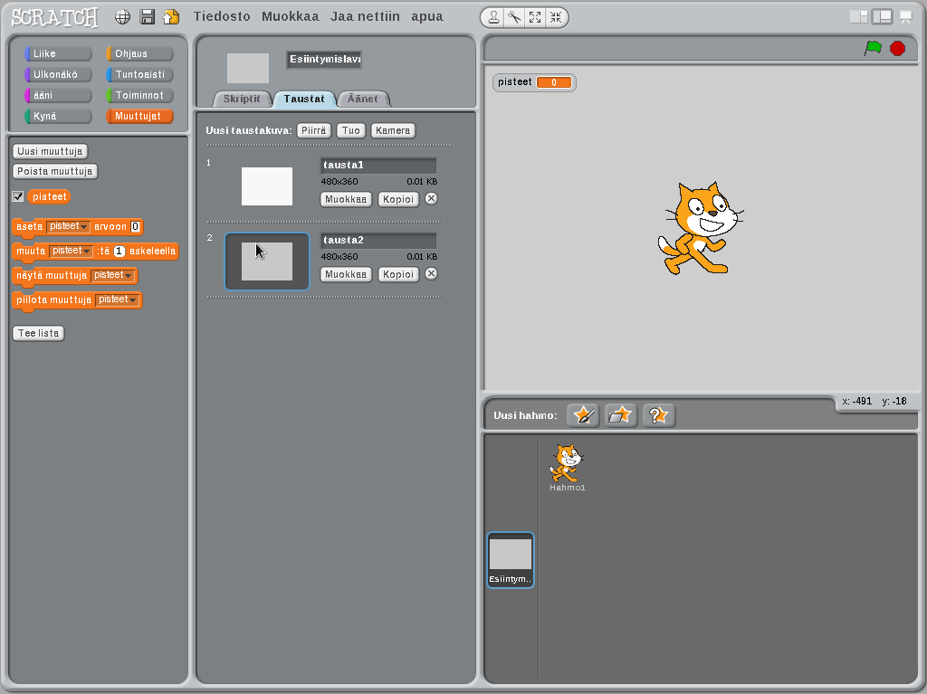The height and width of the screenshot is (694, 927).
Task: Click Kamera backdrop button
Action: point(393,130)
